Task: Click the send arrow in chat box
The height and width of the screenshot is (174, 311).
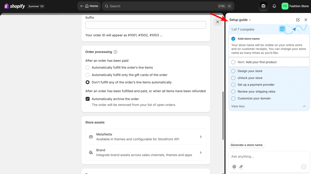Action: point(304,167)
